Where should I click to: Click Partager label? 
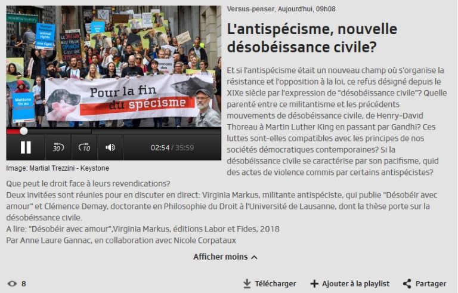431,283
